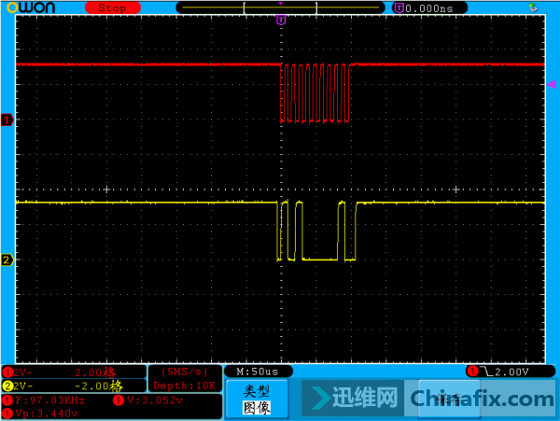Viewport: 560px width, 421px height.
Task: Click the V:3.852v voltage measurement
Action: click(x=155, y=400)
